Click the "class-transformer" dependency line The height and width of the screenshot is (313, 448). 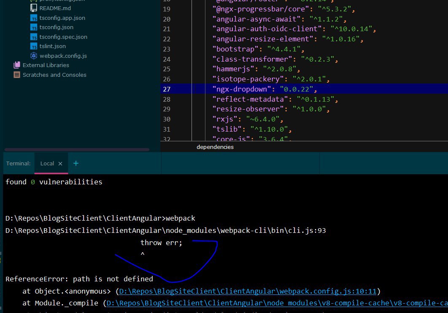tap(275, 59)
